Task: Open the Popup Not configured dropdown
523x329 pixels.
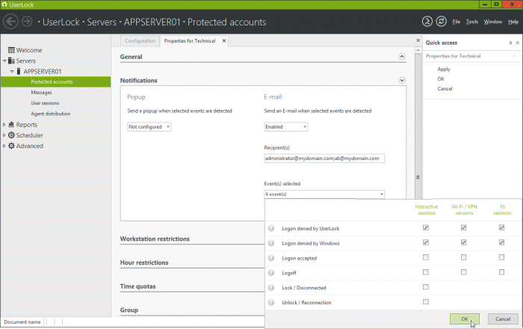Action: coord(149,127)
